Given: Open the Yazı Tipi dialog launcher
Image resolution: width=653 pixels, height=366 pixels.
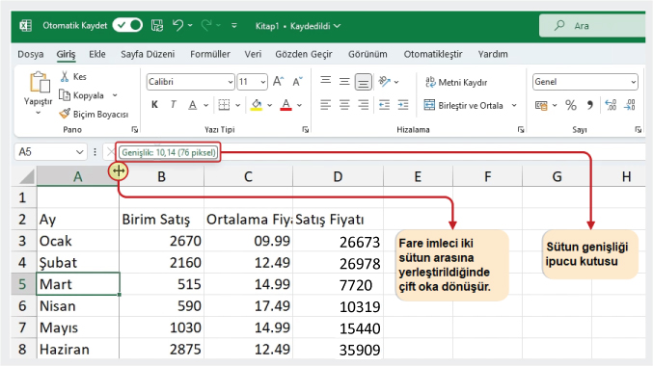Looking at the screenshot, I should click(x=305, y=130).
